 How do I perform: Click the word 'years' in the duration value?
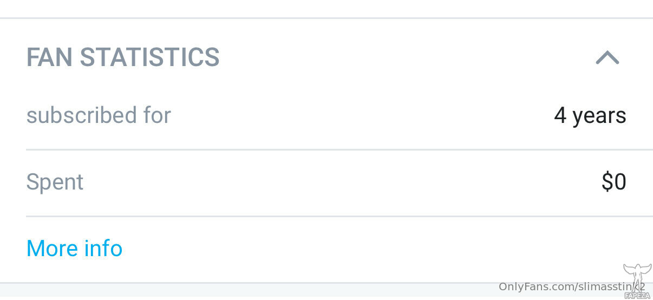(599, 117)
